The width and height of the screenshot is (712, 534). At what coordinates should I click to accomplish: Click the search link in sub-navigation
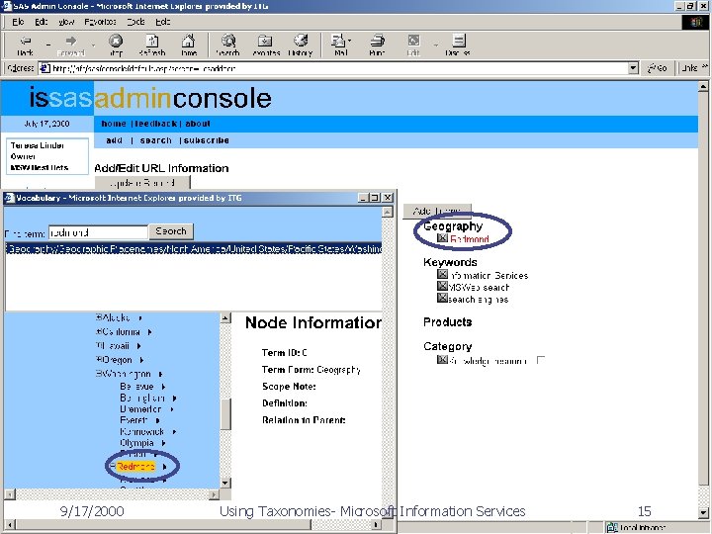point(156,140)
